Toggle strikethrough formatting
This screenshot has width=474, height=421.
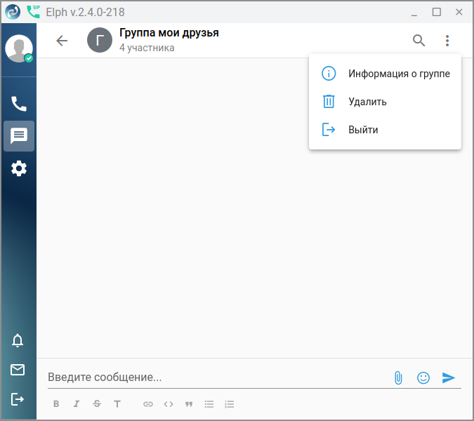(97, 403)
